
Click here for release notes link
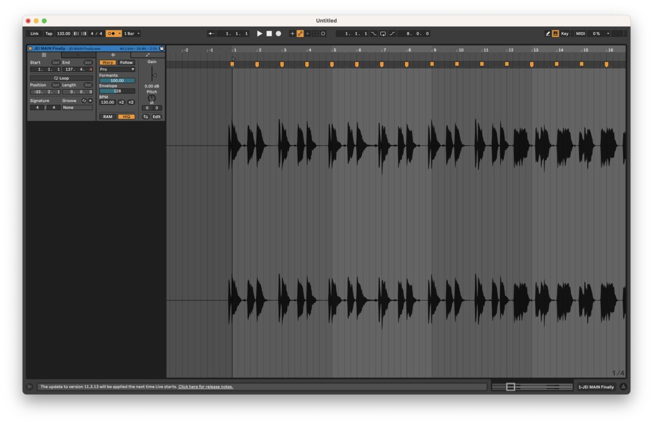click(x=206, y=386)
